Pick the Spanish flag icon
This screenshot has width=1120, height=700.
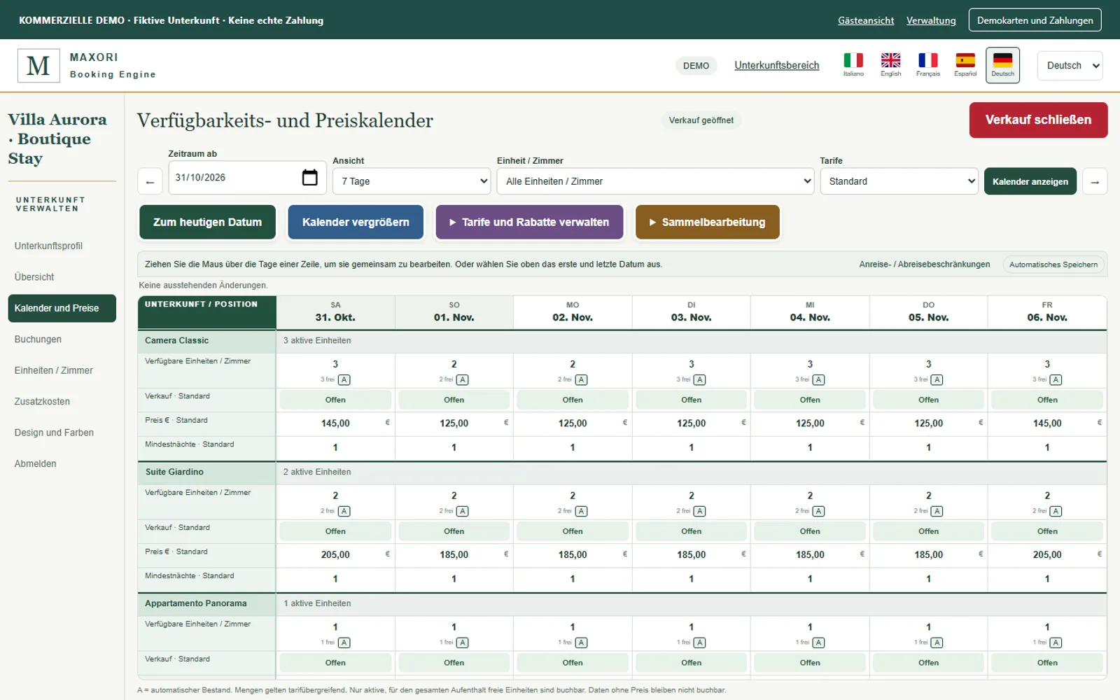point(965,61)
